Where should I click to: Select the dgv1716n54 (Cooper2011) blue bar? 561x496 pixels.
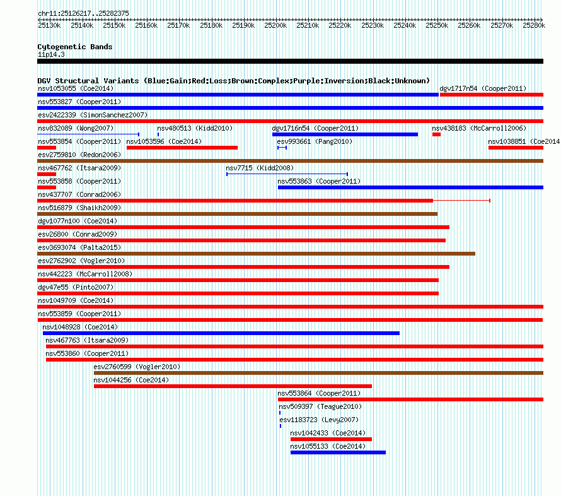pyautogui.click(x=345, y=134)
